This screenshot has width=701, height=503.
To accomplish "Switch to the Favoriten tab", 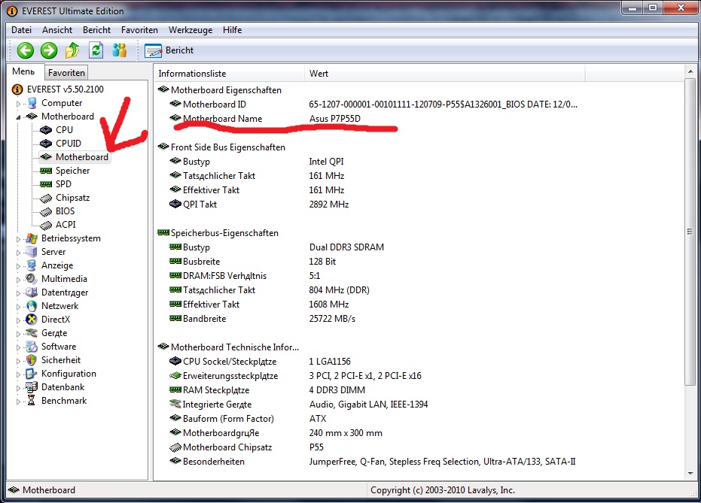I will tap(66, 73).
